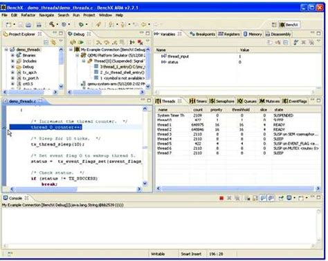
Task: Click the BenchX perspective button
Action: (x=289, y=25)
